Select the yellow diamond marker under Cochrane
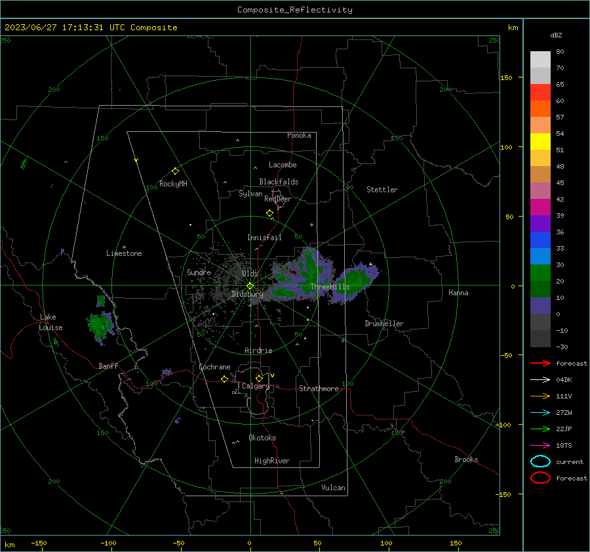This screenshot has width=590, height=552. point(225,379)
